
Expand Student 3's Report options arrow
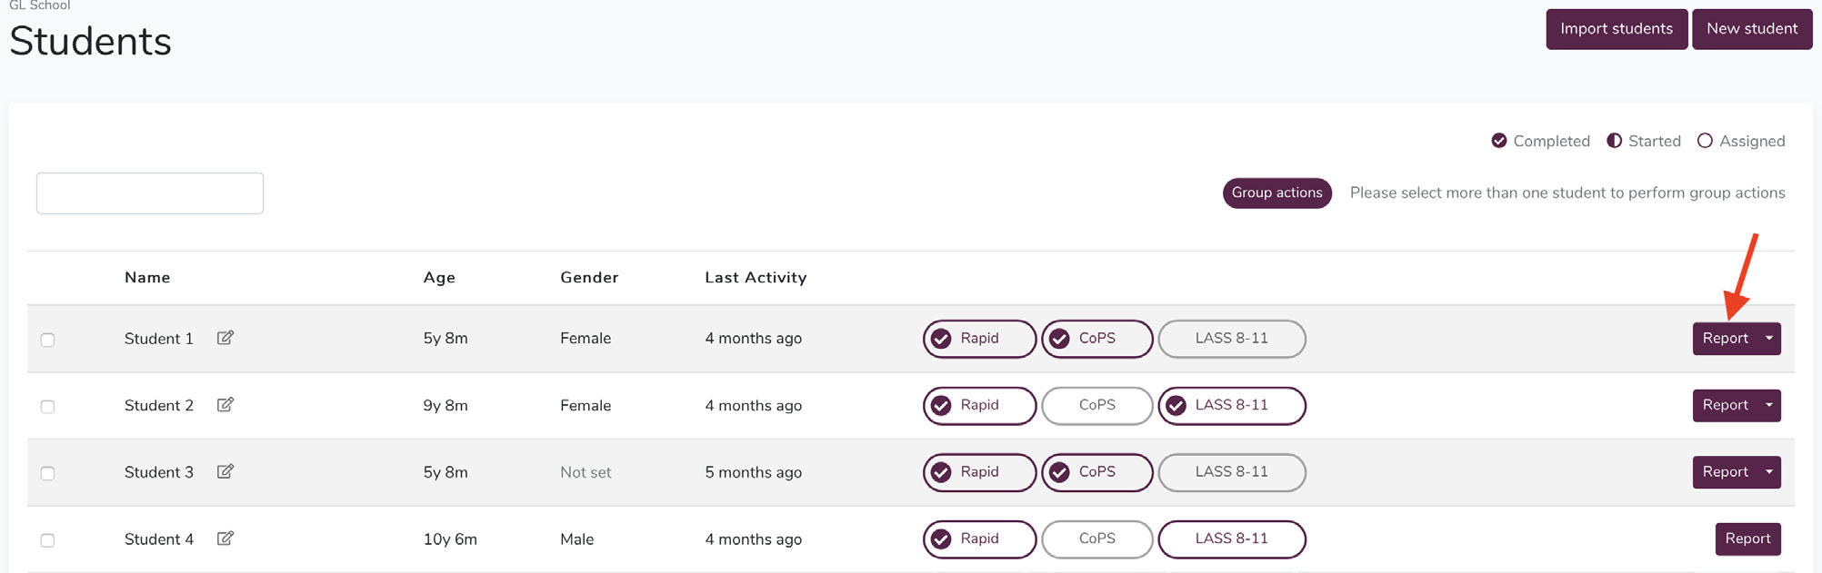[x=1769, y=472]
